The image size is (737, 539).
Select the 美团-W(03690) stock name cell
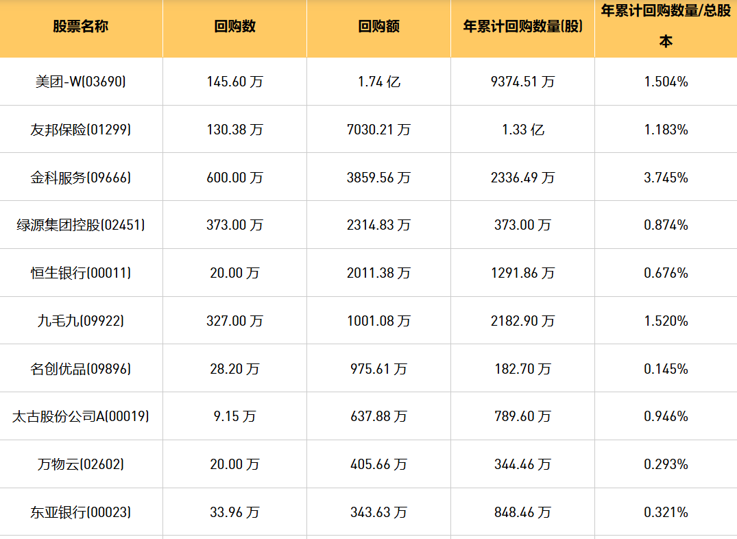80,82
